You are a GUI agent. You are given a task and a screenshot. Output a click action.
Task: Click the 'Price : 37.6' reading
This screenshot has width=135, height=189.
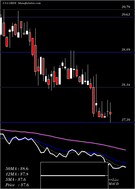(x=17, y=185)
